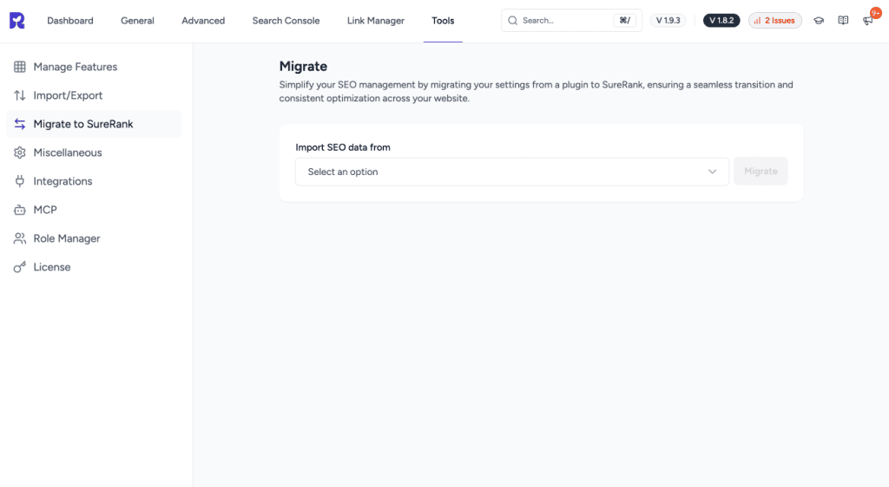Click the Import SEO data from label
This screenshot has height=487, width=889.
click(343, 147)
